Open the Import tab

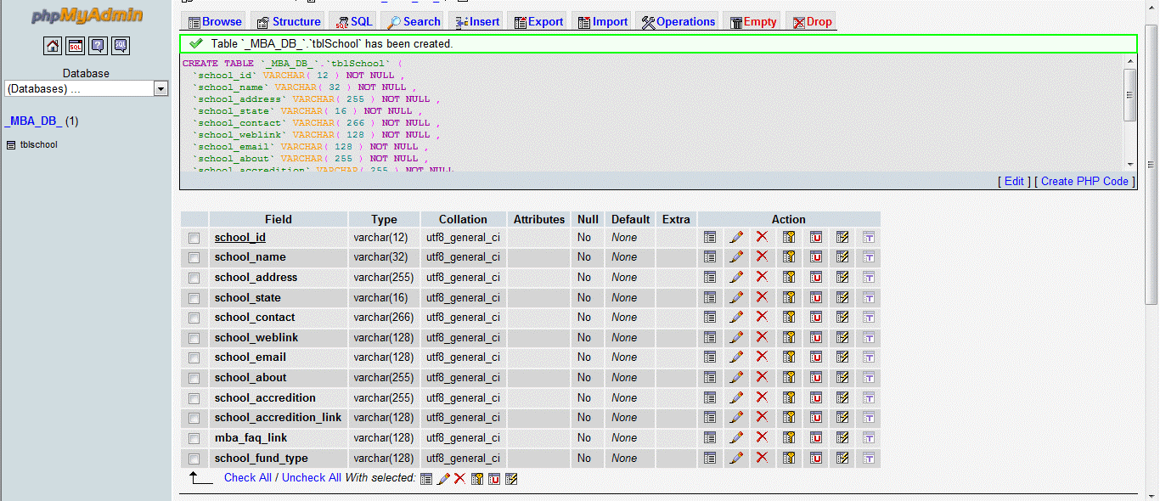[x=603, y=21]
